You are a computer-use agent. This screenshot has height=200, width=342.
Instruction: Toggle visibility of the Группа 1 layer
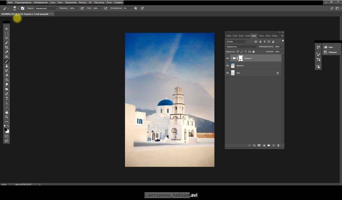pyautogui.click(x=227, y=66)
